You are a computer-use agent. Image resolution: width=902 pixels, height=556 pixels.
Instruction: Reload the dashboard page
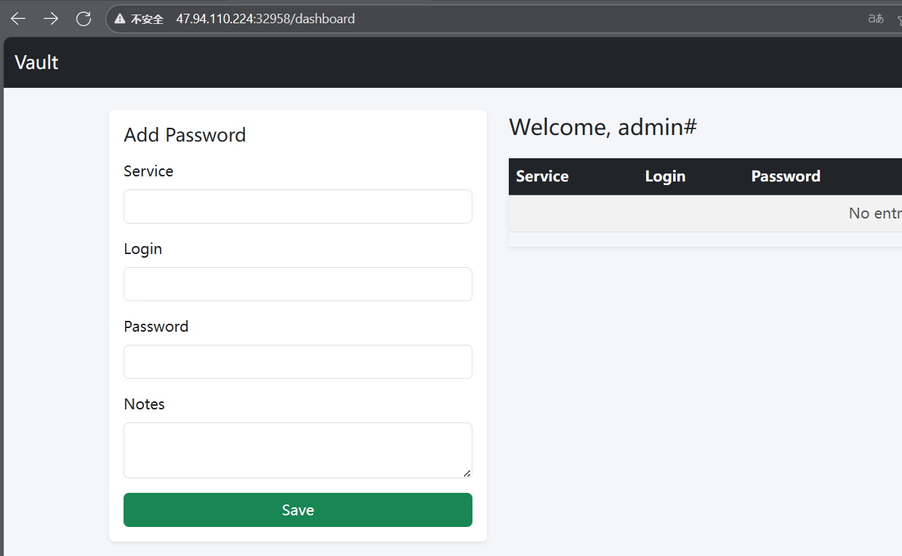tap(84, 19)
